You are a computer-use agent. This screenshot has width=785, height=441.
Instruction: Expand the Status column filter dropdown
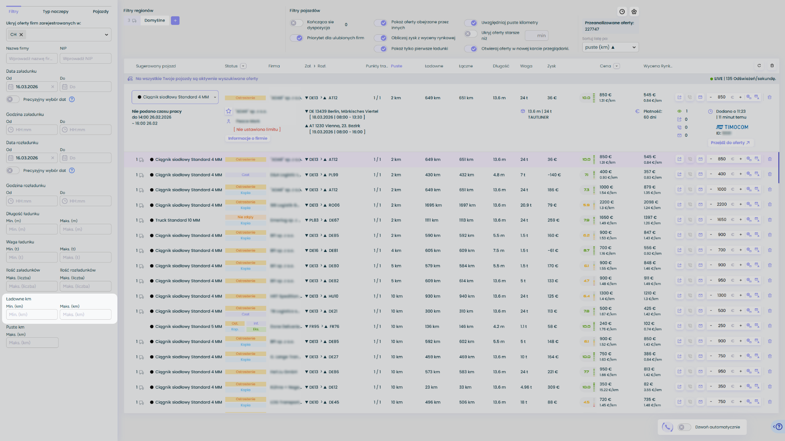243,66
